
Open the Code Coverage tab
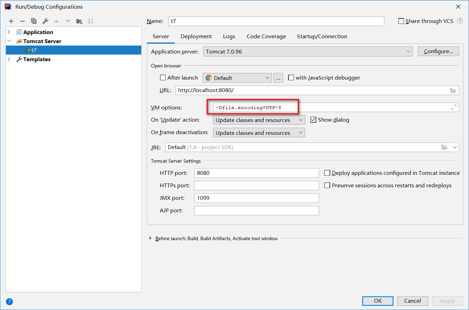coord(266,36)
